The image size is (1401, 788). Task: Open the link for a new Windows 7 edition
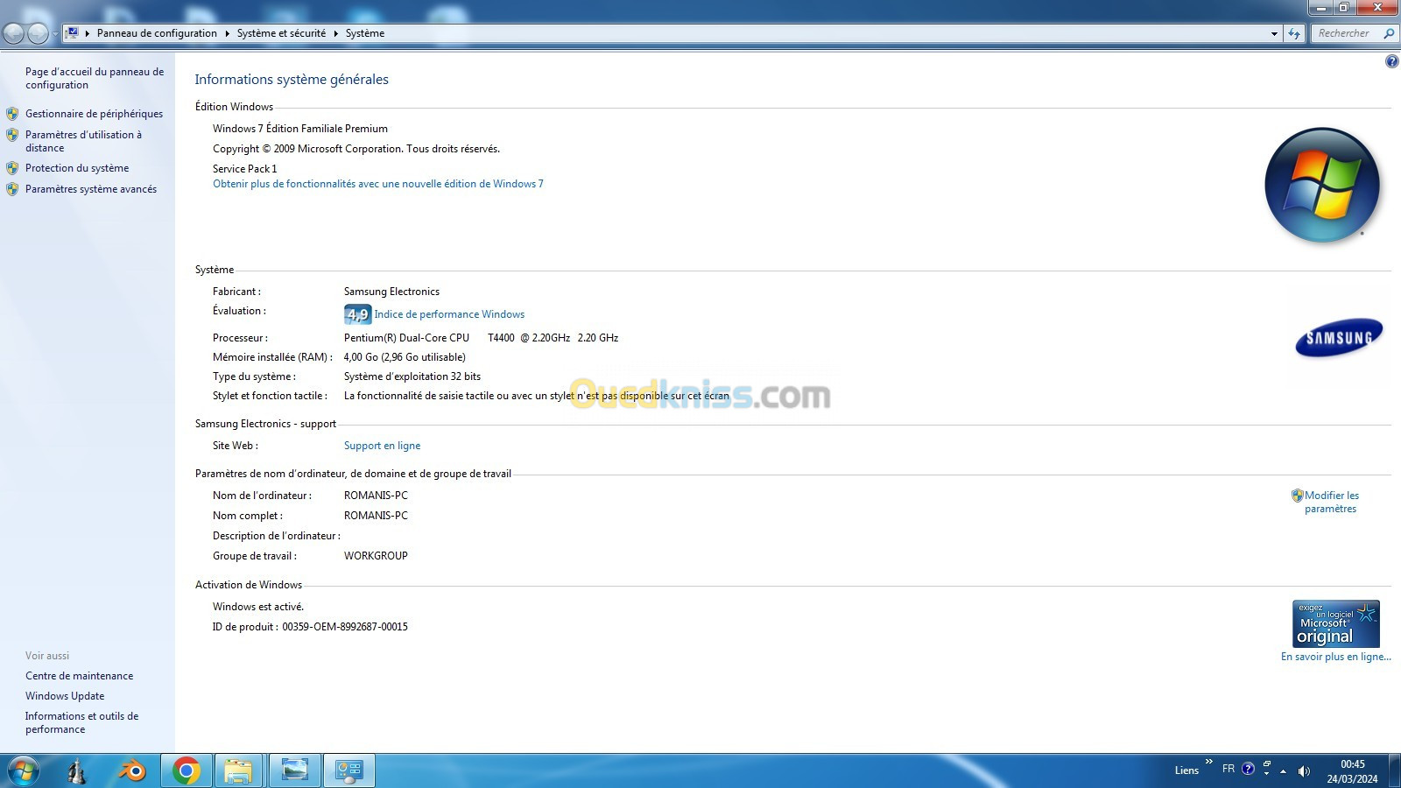378,184
